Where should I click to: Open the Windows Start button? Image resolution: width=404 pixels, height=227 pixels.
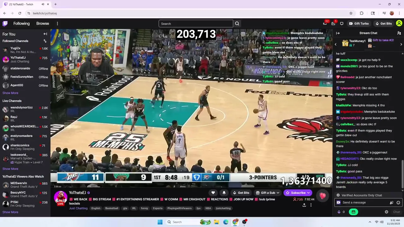click(160, 222)
